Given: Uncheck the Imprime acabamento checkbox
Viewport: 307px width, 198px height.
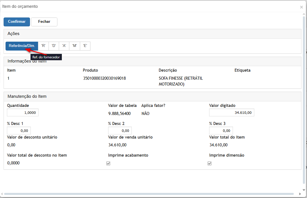Looking at the screenshot, I should 108,164.
